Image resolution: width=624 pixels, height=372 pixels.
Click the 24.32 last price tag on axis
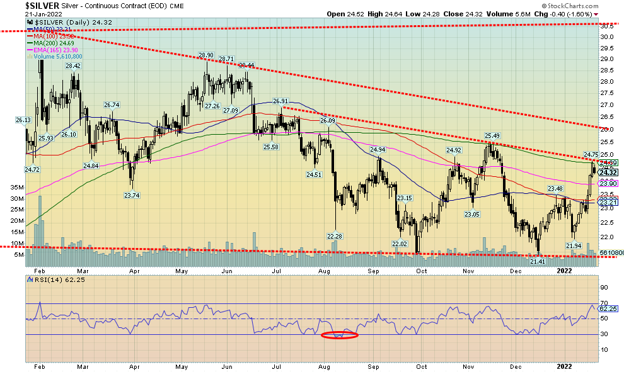point(608,172)
